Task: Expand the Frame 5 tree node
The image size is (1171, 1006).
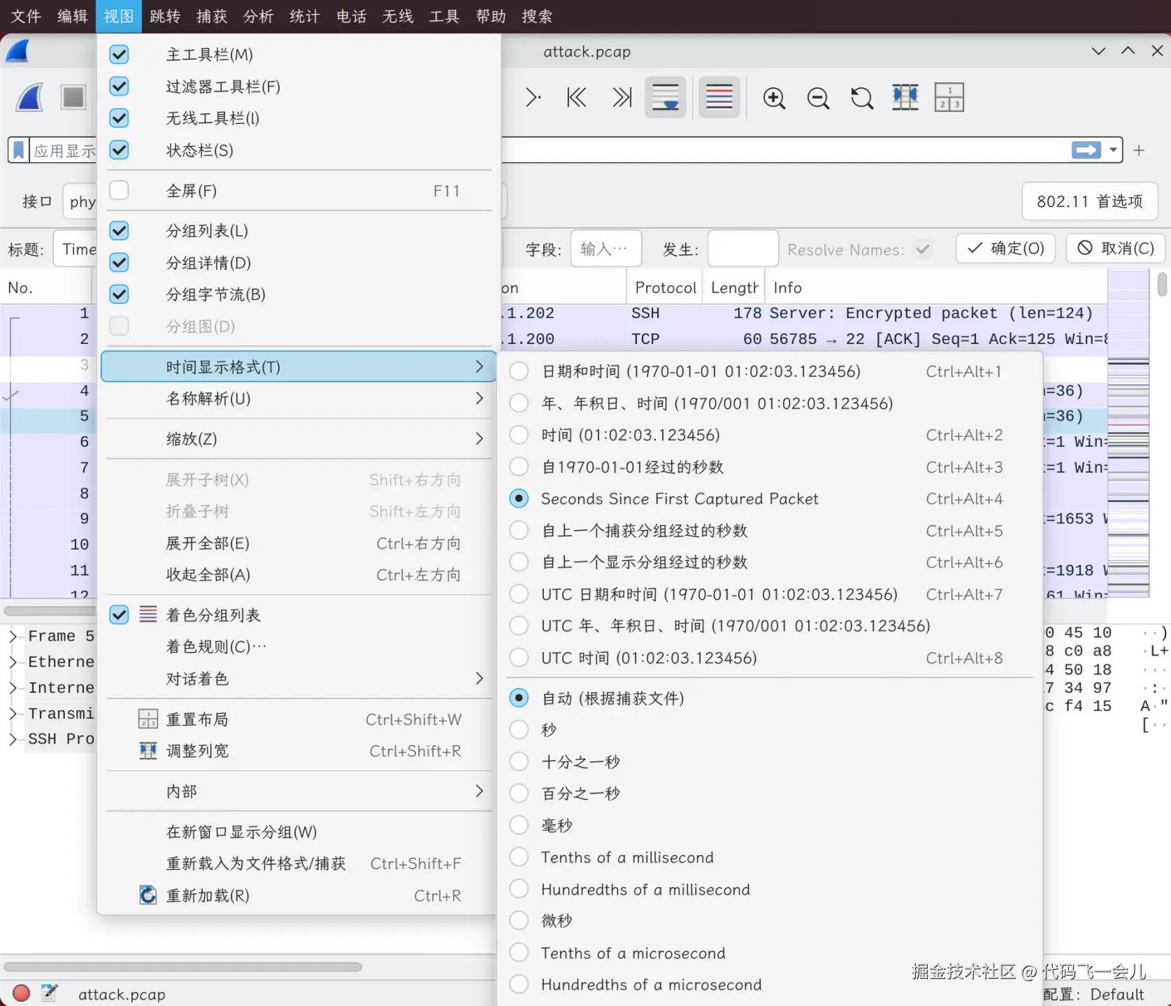Action: coord(13,636)
